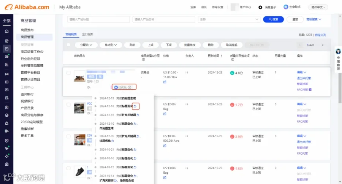The image size is (342, 184).
Task: Open the 消息盒子 notification icon
Action: point(260,7)
